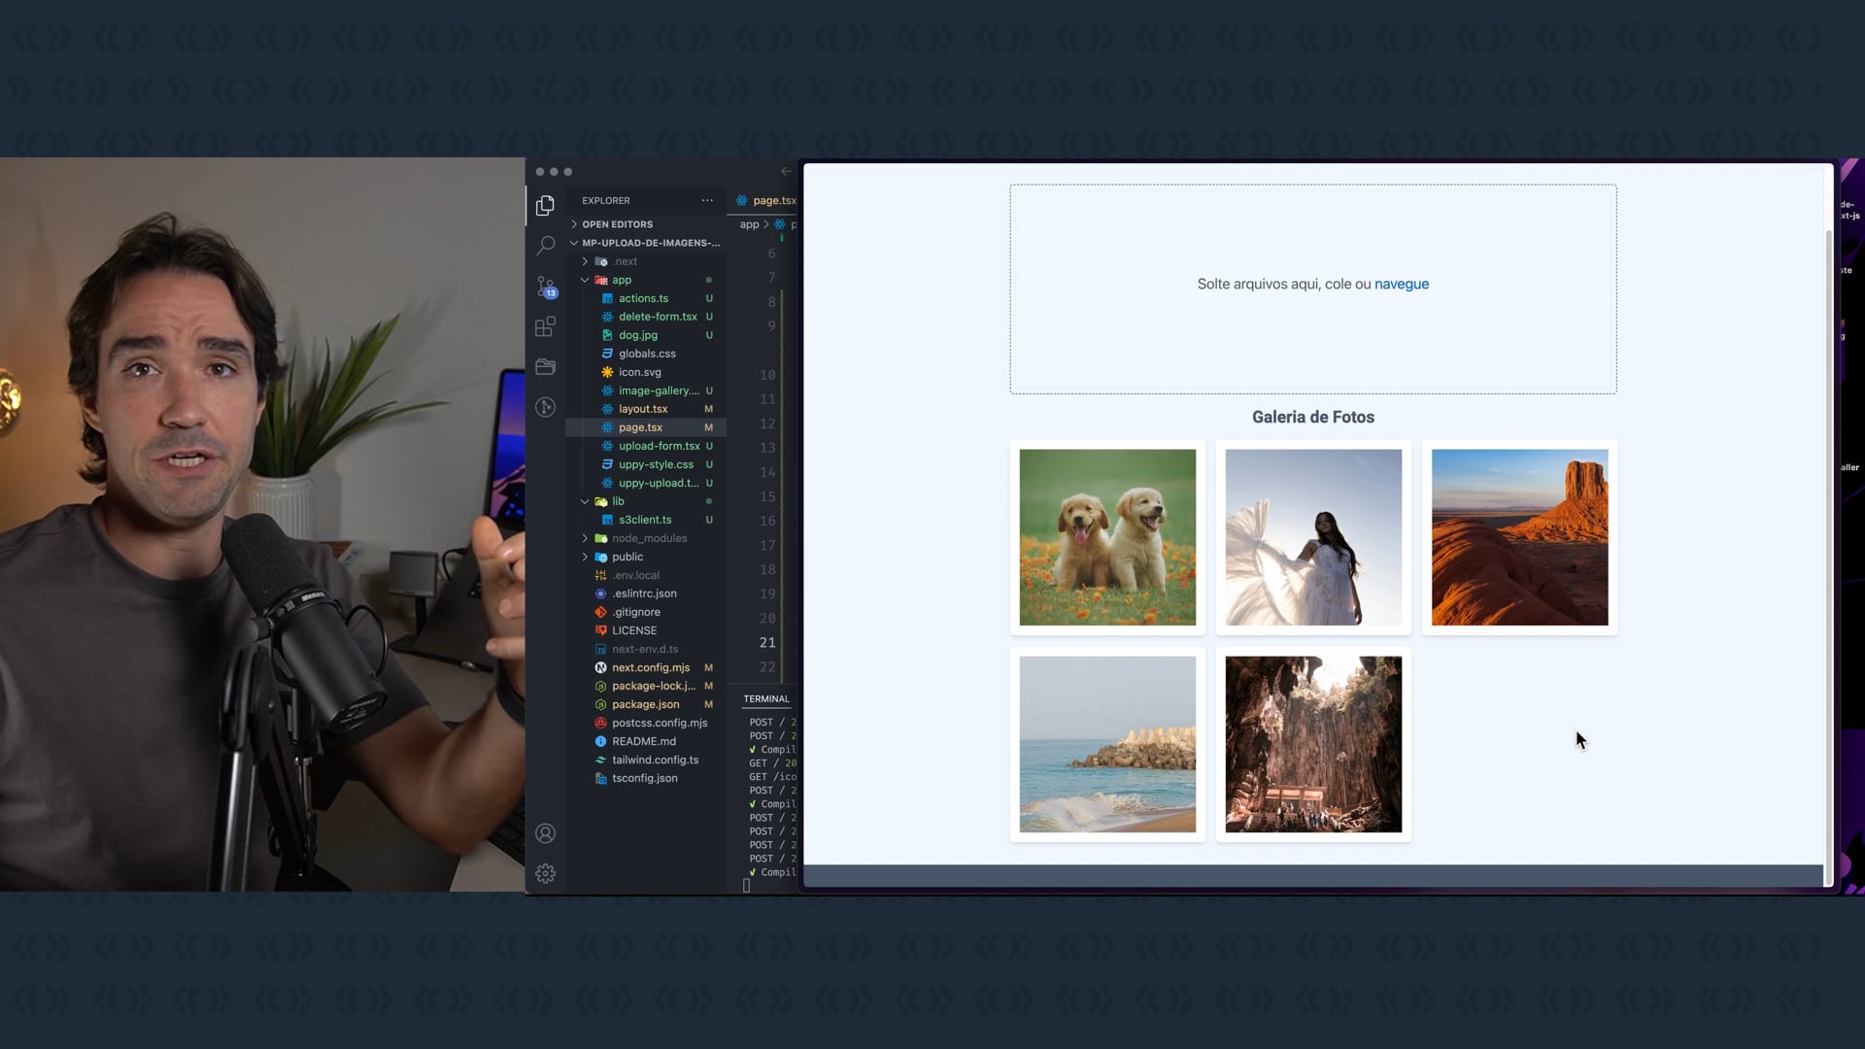Open the Explorer activity bar icon
1865x1049 pixels.
545,205
